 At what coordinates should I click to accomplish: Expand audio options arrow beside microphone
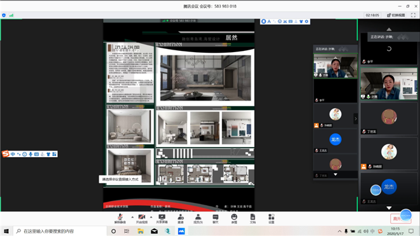point(132,217)
